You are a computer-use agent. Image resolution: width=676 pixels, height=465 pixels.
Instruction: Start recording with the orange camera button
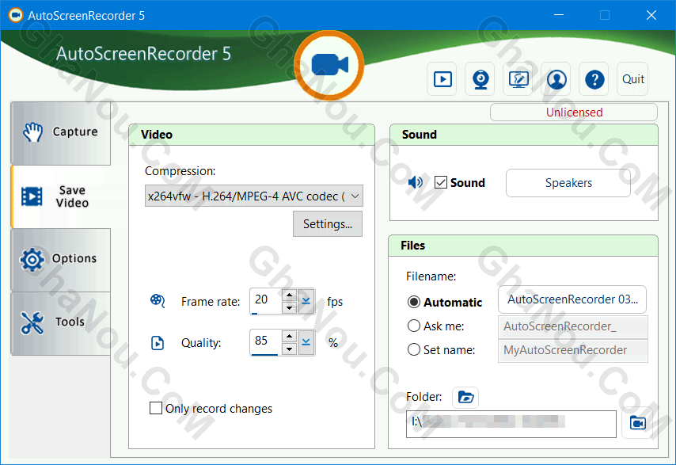tap(329, 65)
